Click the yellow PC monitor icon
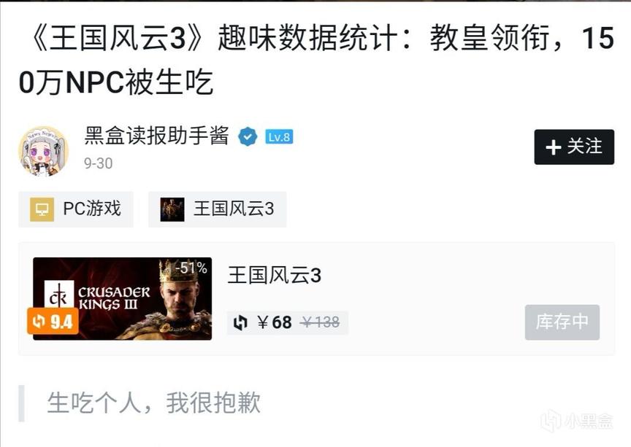631x447 pixels. (x=42, y=209)
